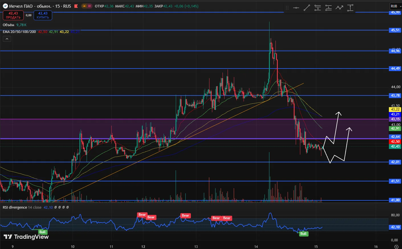Grab the drawing toolbar drag handle
402x249 pixels.
coord(287,8)
